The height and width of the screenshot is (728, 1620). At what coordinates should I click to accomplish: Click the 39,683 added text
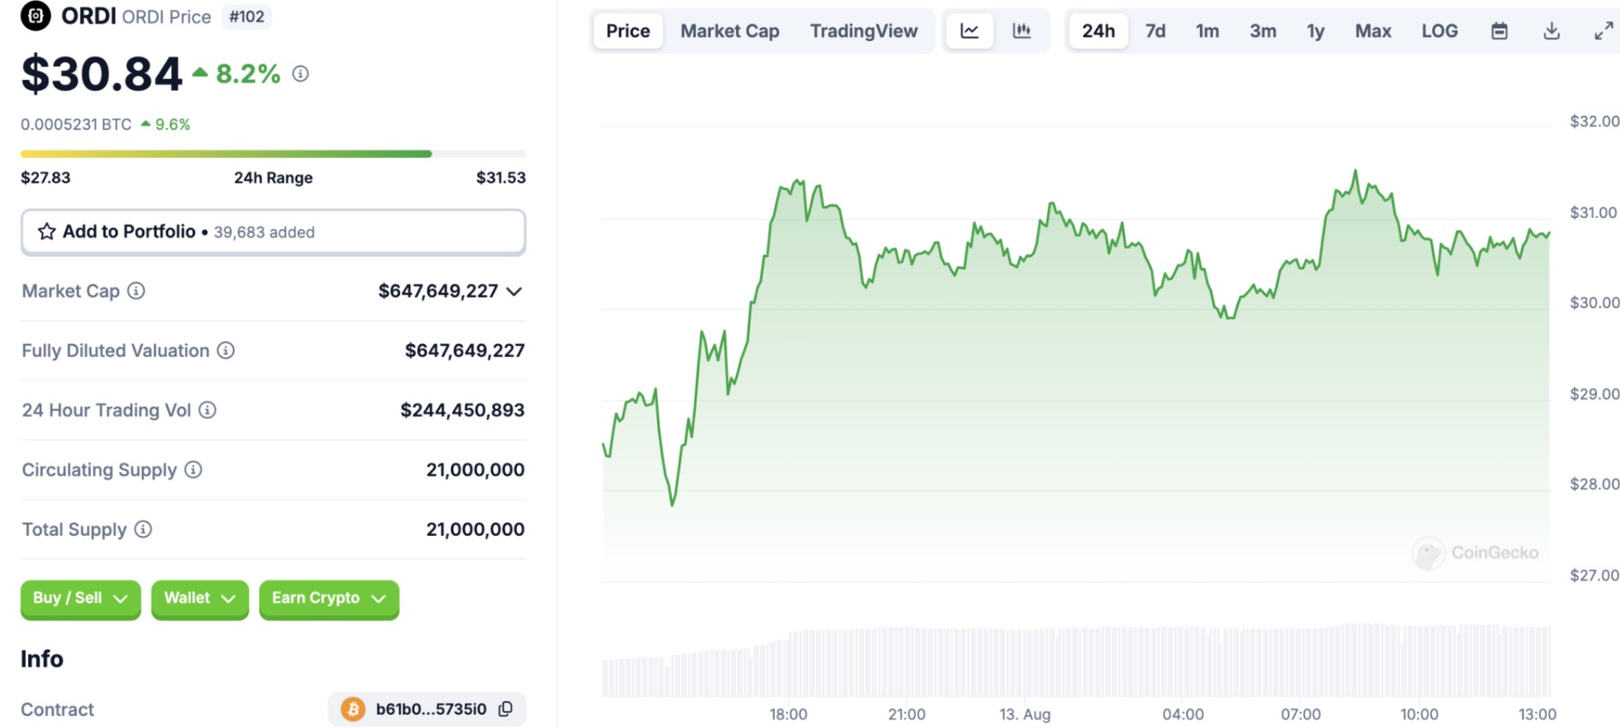(x=265, y=233)
